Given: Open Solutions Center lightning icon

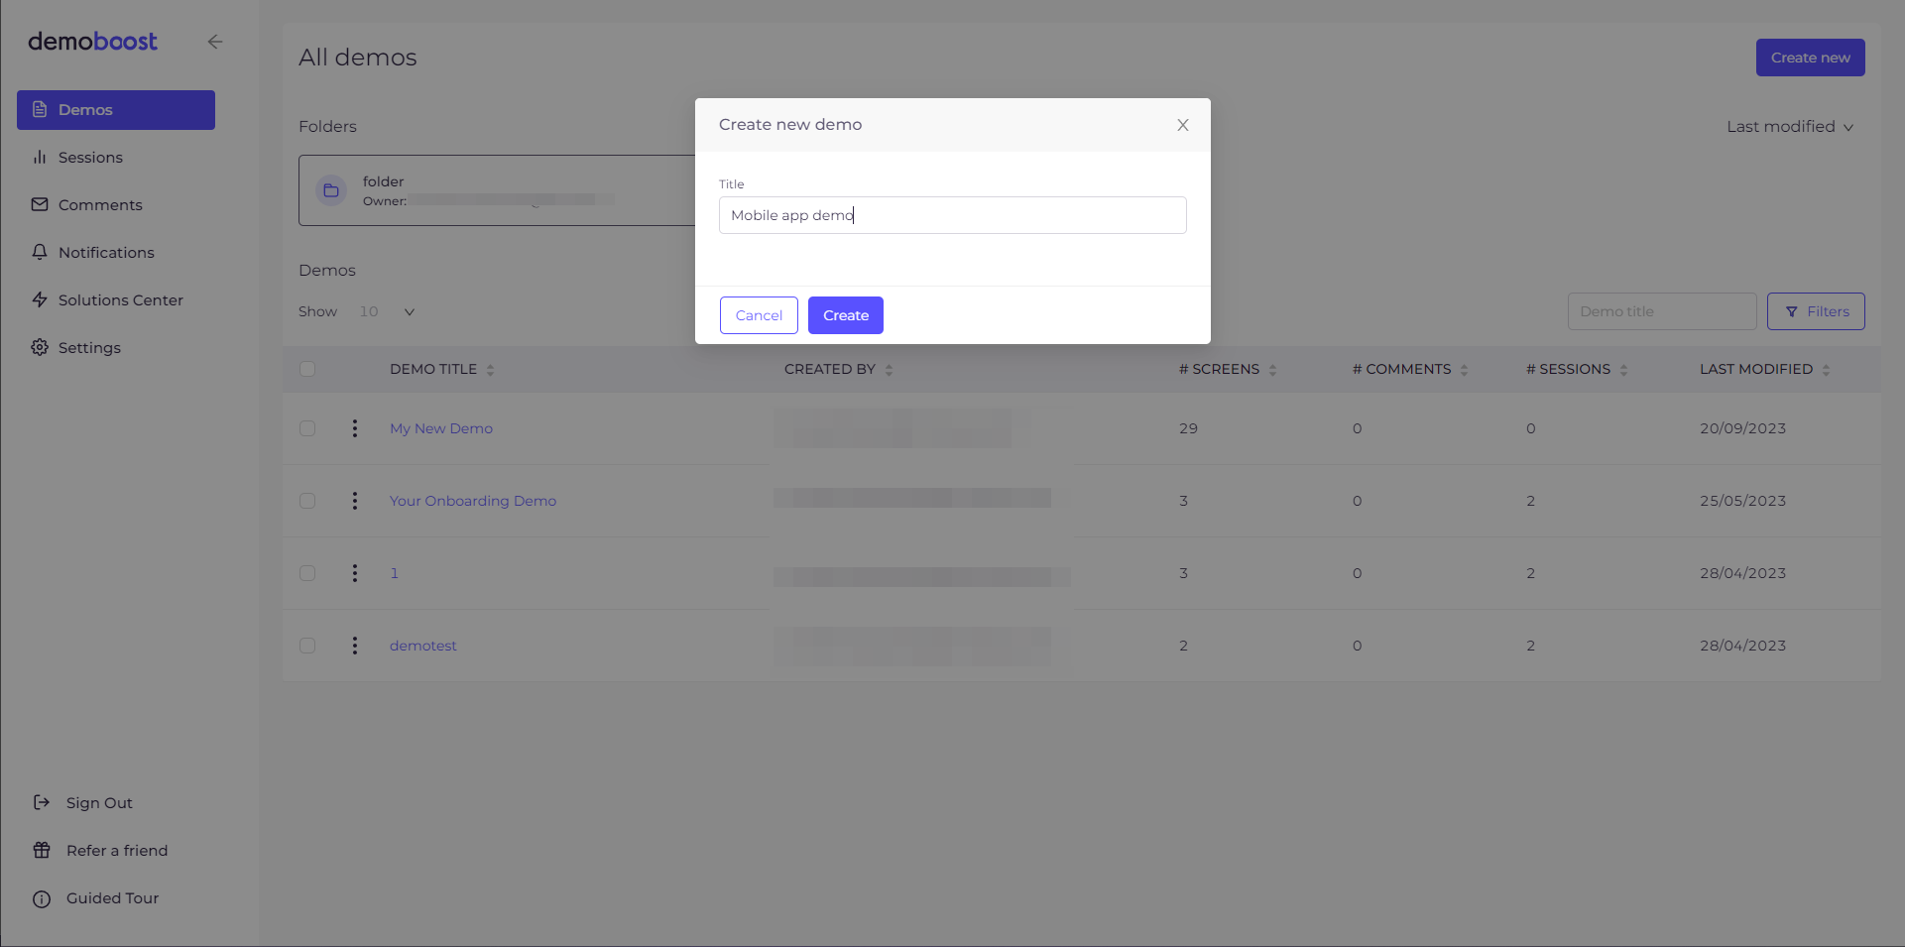Looking at the screenshot, I should [40, 299].
